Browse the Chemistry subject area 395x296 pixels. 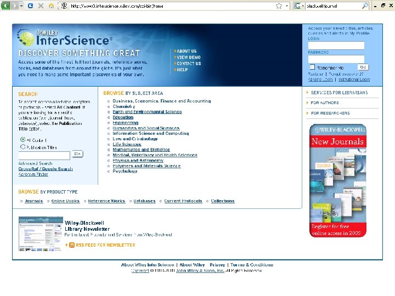click(x=123, y=106)
